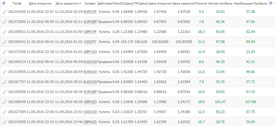
Task: Click lots value 0.66
Action: (x=116, y=62)
